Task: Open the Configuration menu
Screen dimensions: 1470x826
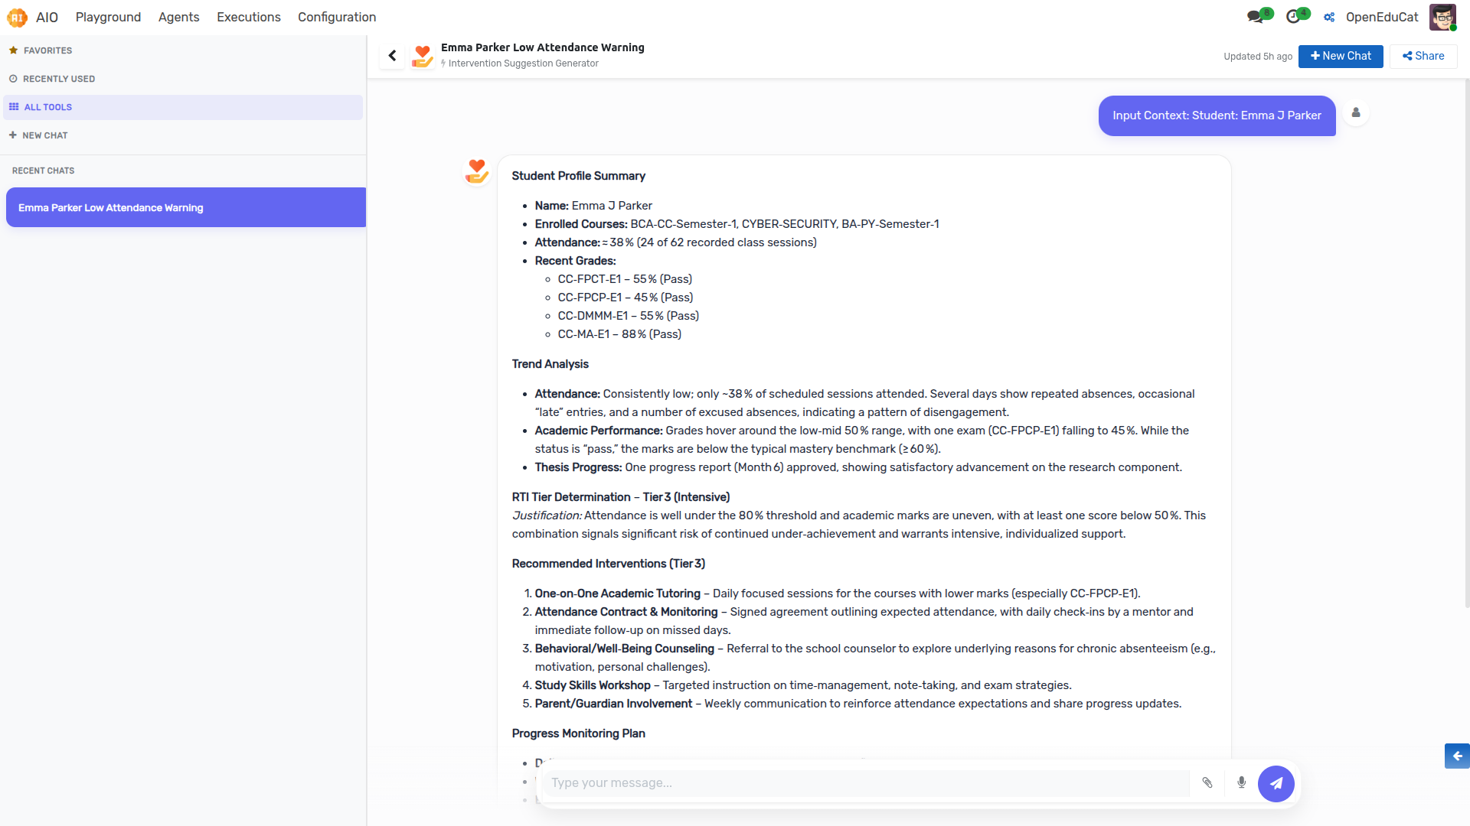Action: tap(337, 17)
